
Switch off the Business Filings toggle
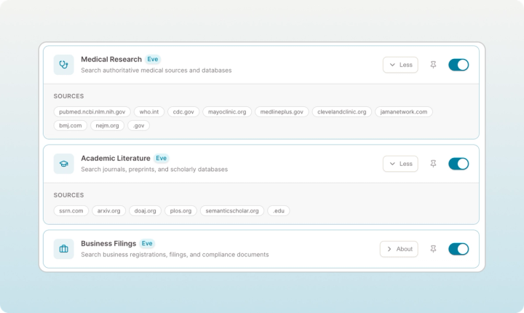(458, 249)
